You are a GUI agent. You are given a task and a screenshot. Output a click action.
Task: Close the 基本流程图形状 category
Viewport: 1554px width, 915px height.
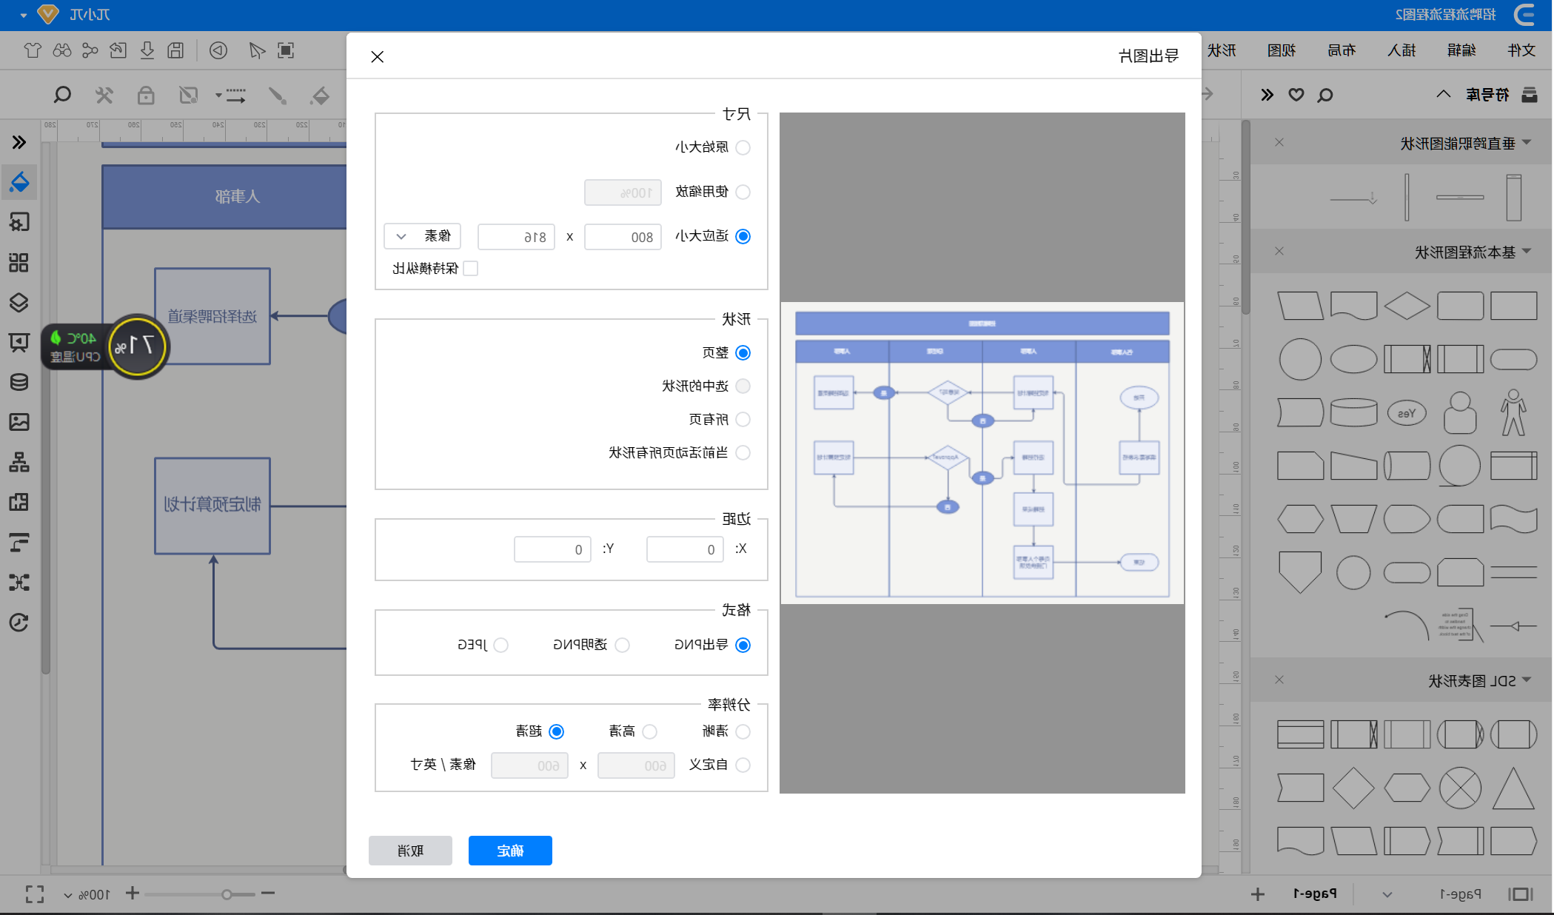(x=1279, y=251)
